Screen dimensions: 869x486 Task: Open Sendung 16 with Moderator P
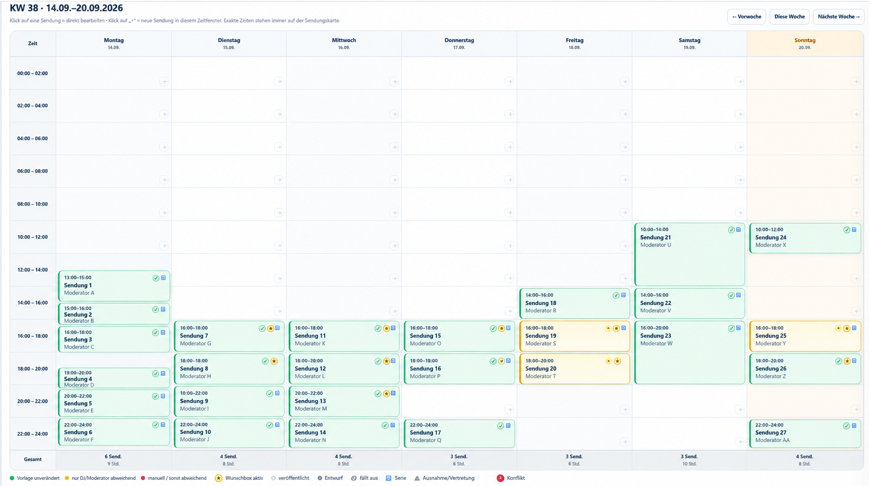pyautogui.click(x=459, y=368)
